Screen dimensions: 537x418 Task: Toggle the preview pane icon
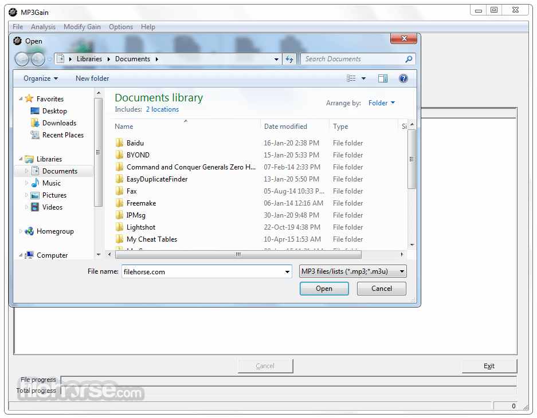382,78
